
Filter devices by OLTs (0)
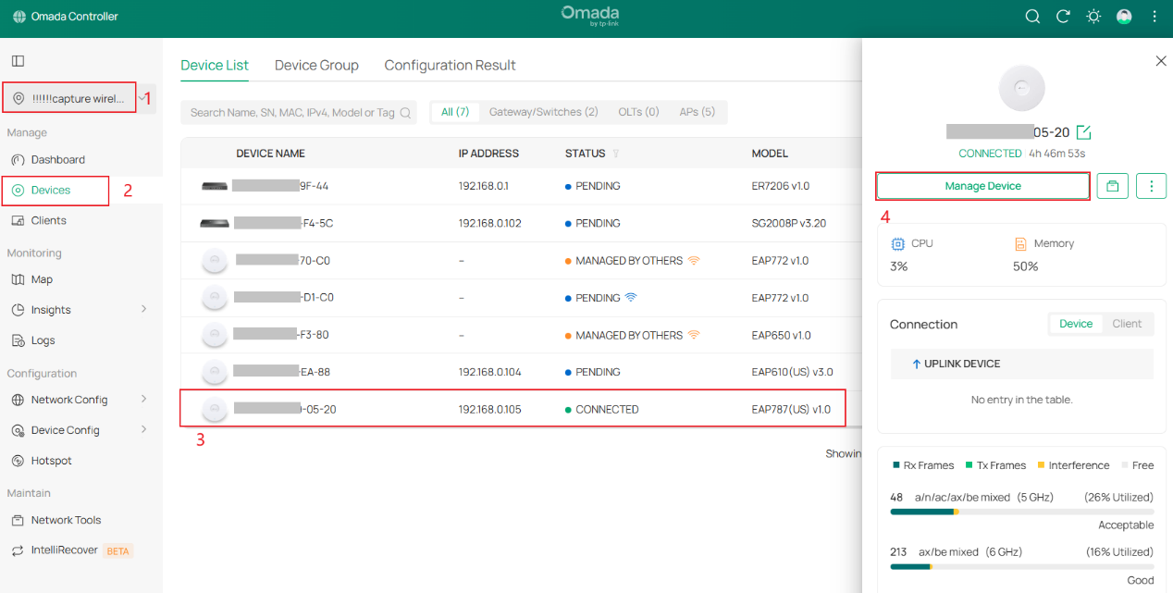(638, 112)
